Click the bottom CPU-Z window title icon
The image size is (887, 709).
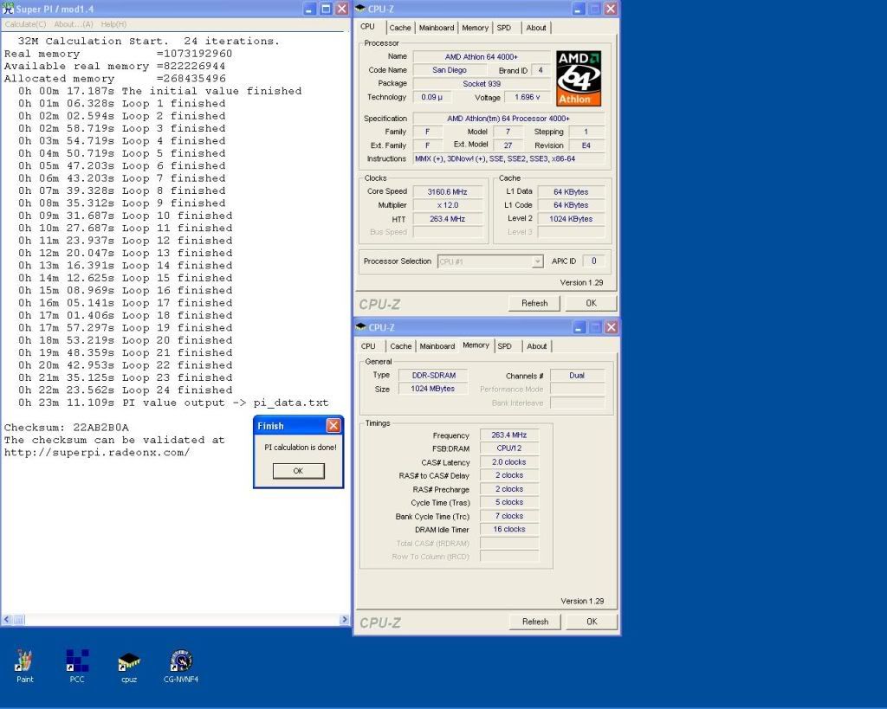361,326
